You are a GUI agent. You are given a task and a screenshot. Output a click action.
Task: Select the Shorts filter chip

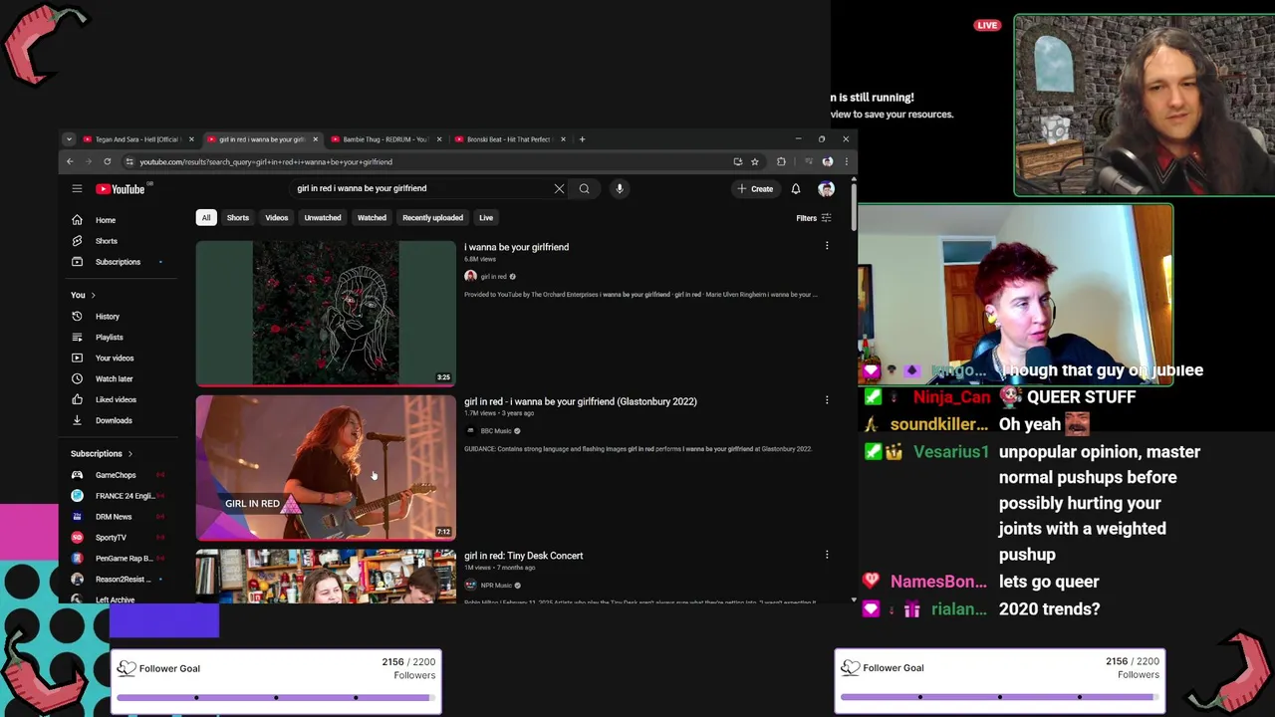pos(238,218)
